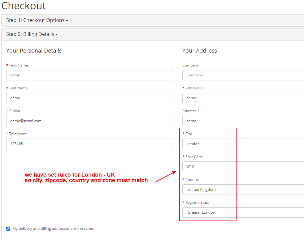This screenshot has width=304, height=240.
Task: Click the 'Telephone' field label
Action: [18, 134]
